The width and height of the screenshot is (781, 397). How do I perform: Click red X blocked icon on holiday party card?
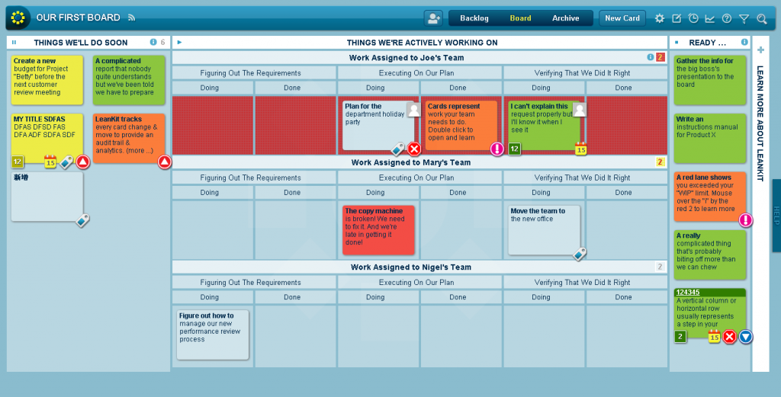(x=414, y=149)
